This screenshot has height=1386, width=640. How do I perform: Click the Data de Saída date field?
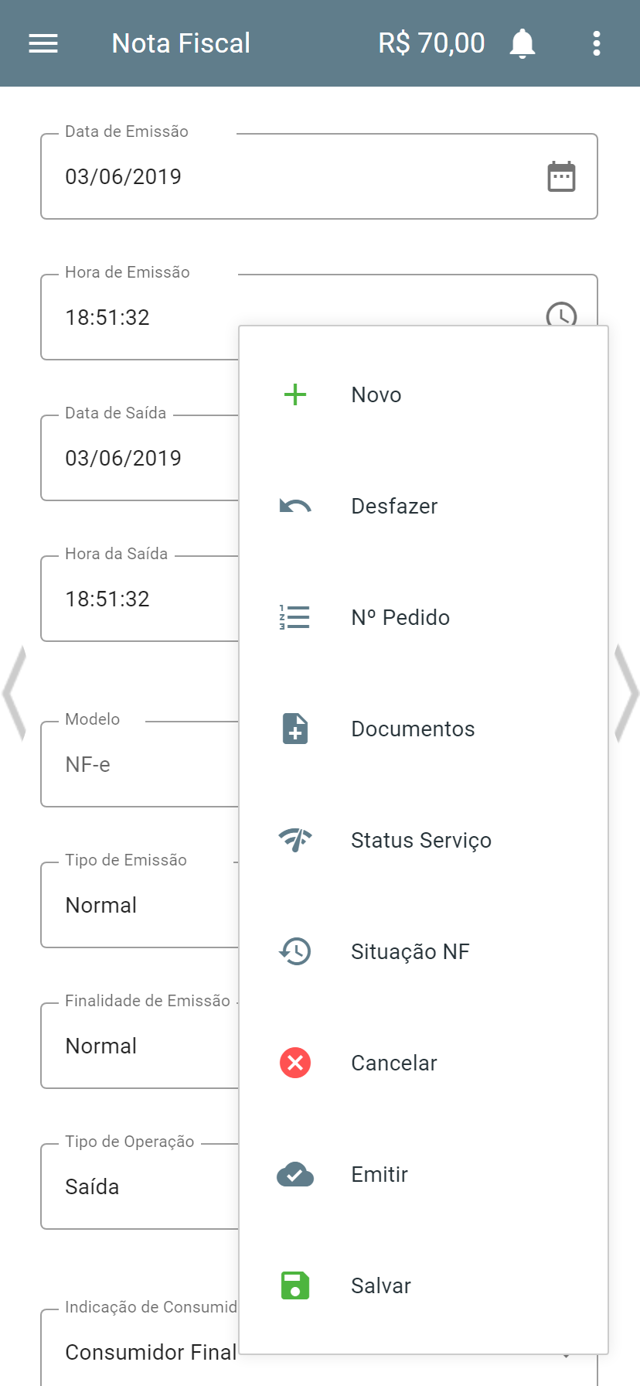coord(139,459)
